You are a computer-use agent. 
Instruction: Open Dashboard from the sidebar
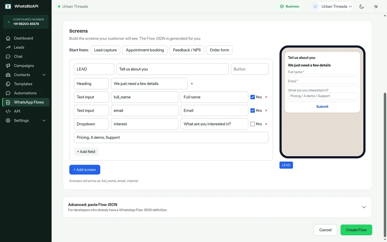26,38
